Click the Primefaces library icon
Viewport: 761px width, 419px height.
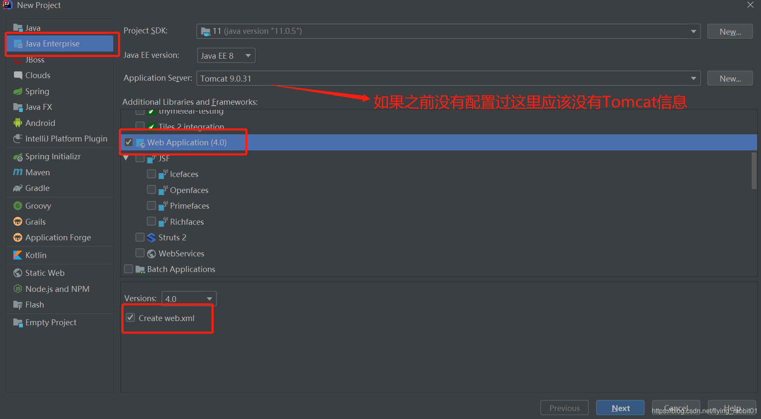163,206
